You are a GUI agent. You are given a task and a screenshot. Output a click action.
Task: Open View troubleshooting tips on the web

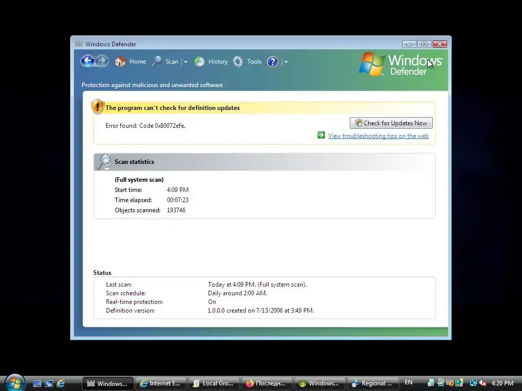pos(378,135)
